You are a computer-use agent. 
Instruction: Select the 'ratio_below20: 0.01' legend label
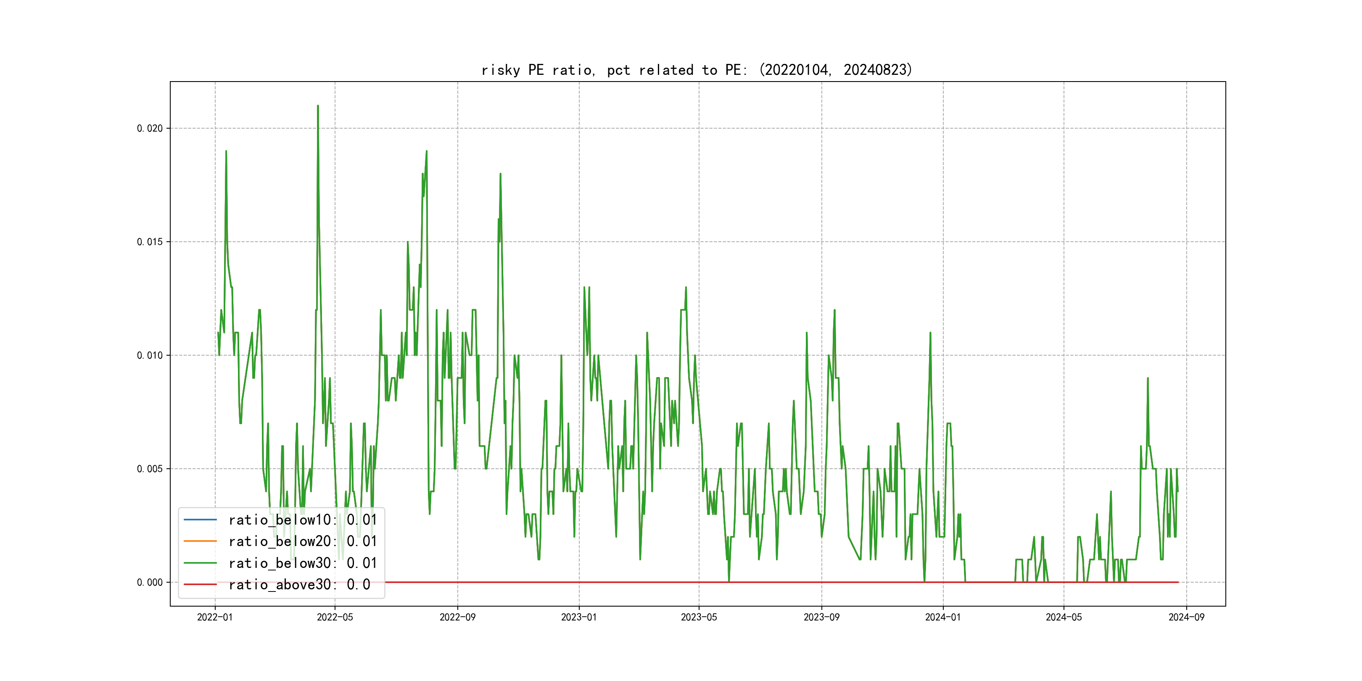tap(302, 541)
